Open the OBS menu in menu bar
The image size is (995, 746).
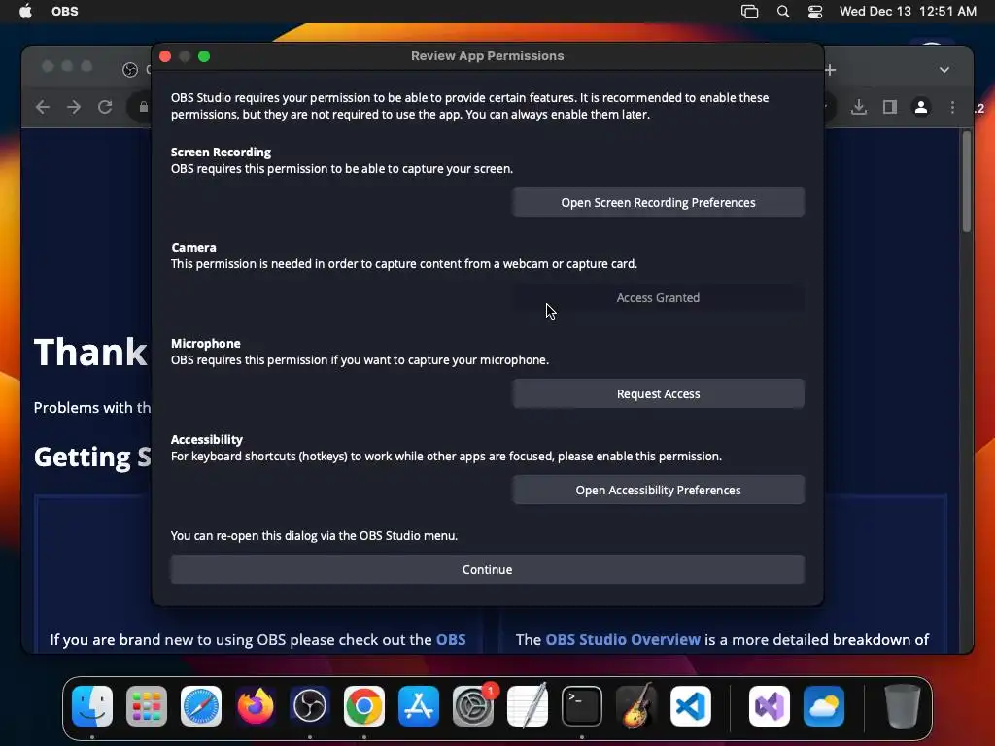pyautogui.click(x=65, y=11)
